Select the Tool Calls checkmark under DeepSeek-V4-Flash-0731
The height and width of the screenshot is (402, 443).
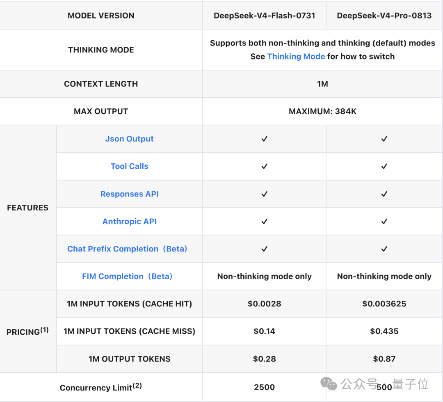click(265, 166)
